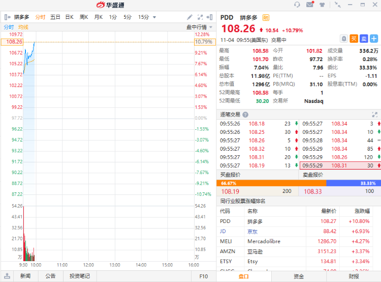Expand the chart to fullscreen
The image size is (381, 282).
coord(200,17)
